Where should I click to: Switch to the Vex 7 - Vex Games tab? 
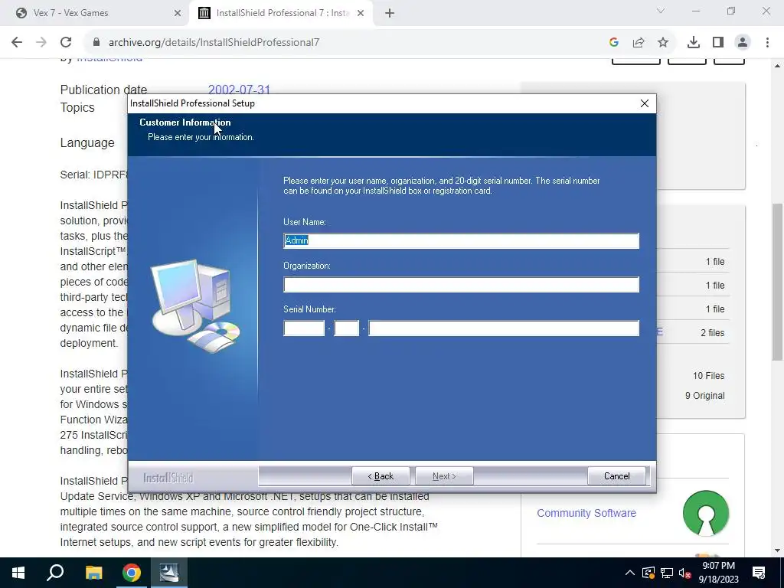(95, 13)
